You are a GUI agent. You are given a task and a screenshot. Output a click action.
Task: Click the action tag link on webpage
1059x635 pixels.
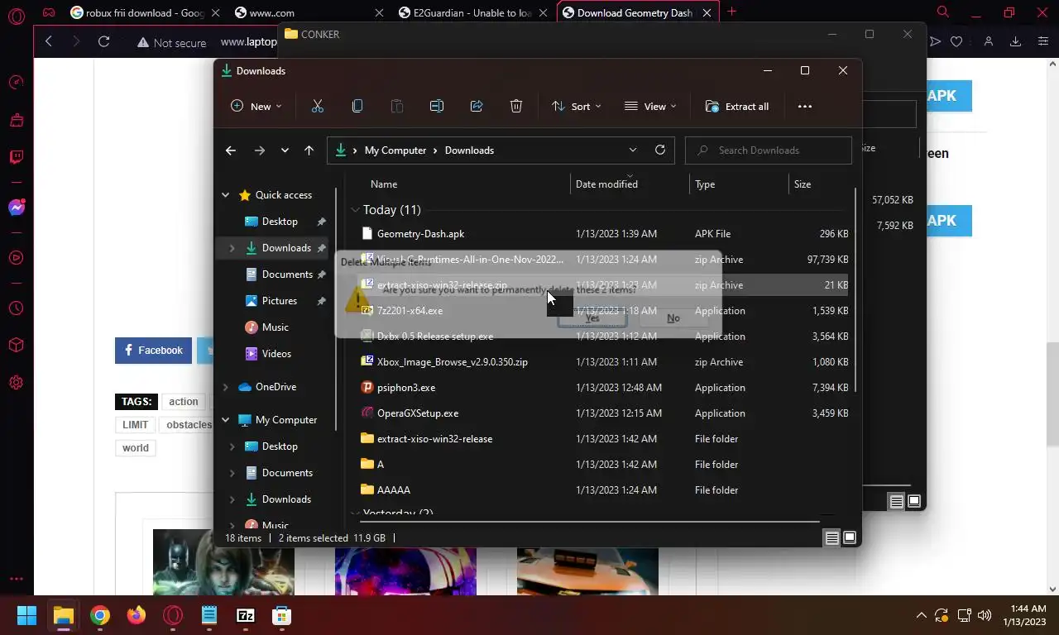(184, 402)
